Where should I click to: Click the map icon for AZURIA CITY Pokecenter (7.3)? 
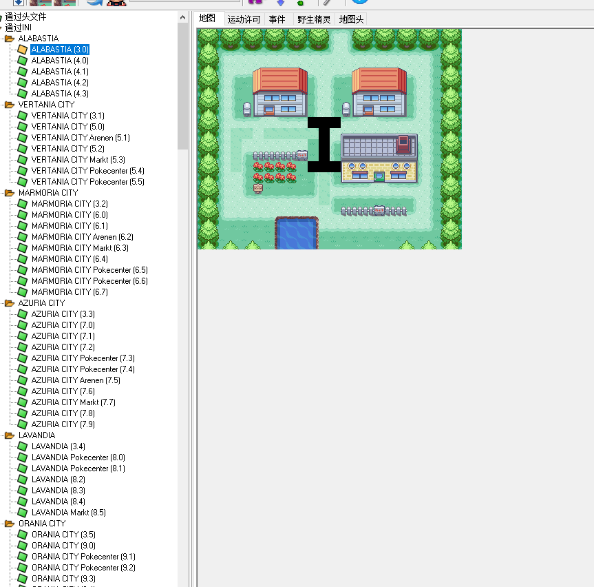pos(22,358)
